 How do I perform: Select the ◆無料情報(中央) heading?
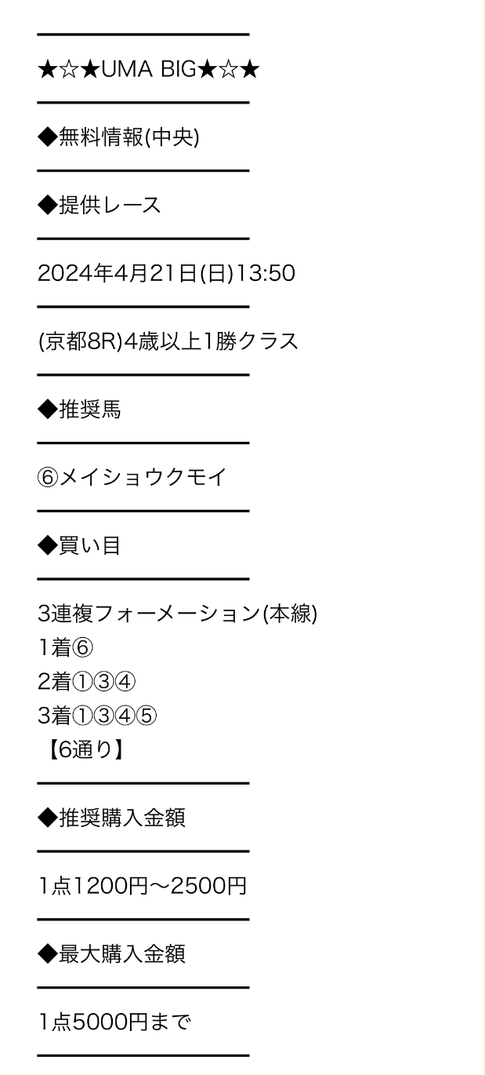(118, 137)
